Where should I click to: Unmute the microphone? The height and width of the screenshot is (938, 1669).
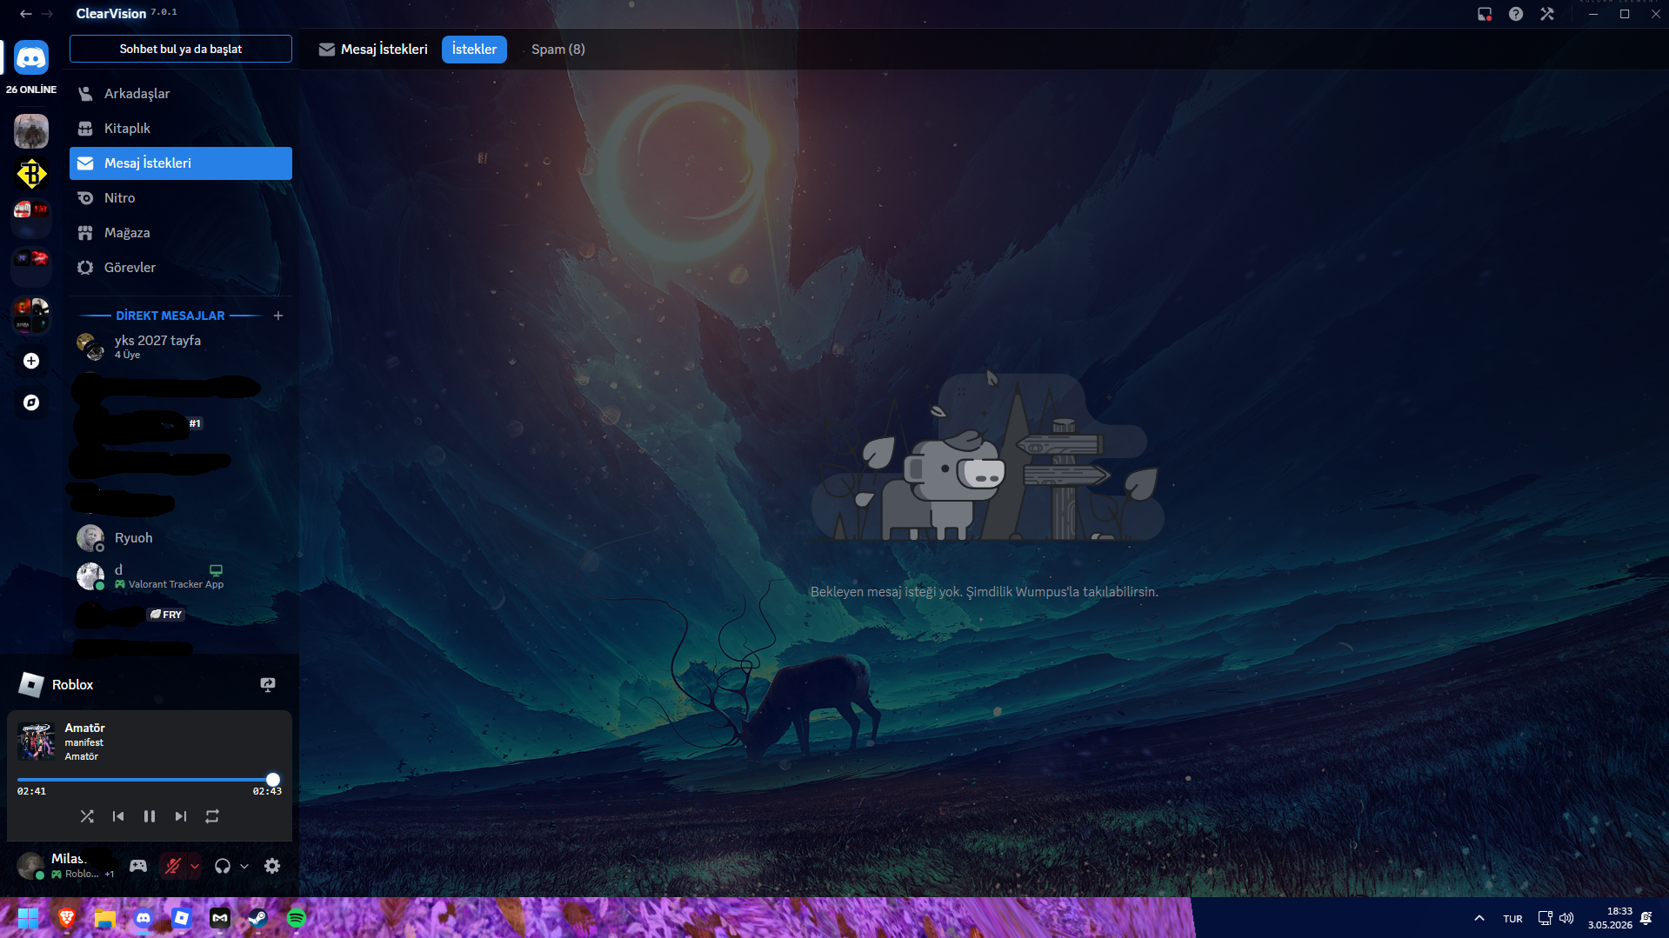pyautogui.click(x=173, y=866)
